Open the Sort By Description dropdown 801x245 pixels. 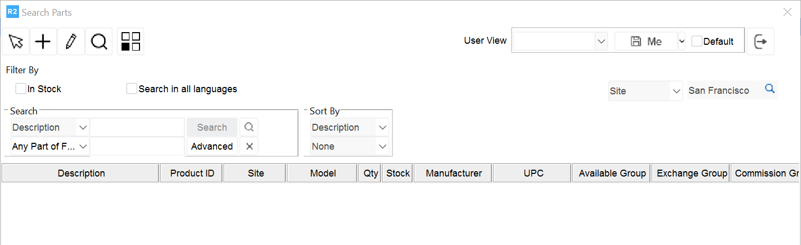[x=383, y=128]
